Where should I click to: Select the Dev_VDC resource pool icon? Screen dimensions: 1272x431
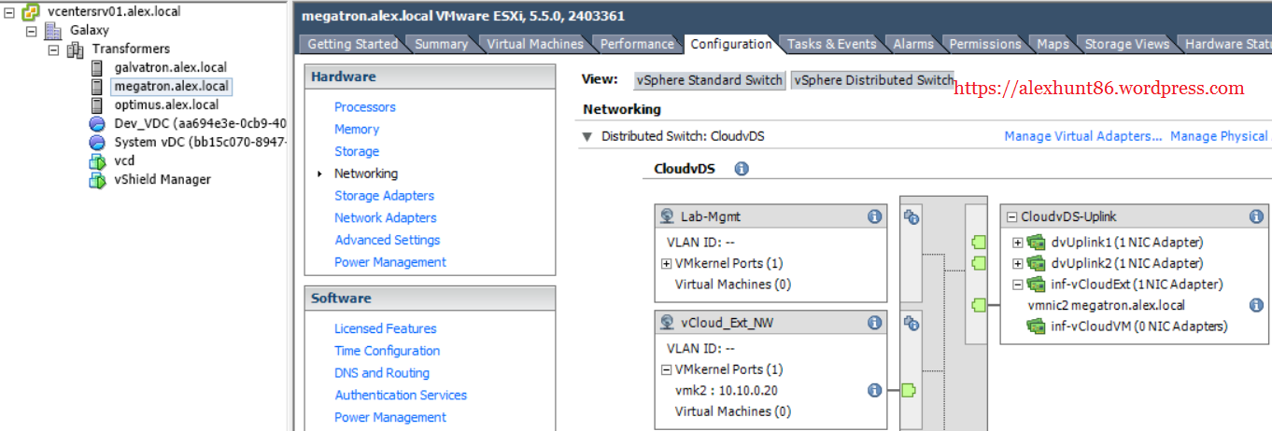click(97, 123)
